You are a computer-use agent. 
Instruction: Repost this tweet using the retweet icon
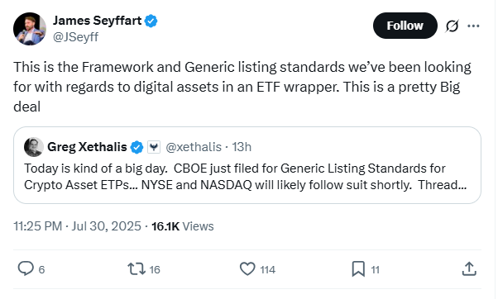(x=136, y=269)
